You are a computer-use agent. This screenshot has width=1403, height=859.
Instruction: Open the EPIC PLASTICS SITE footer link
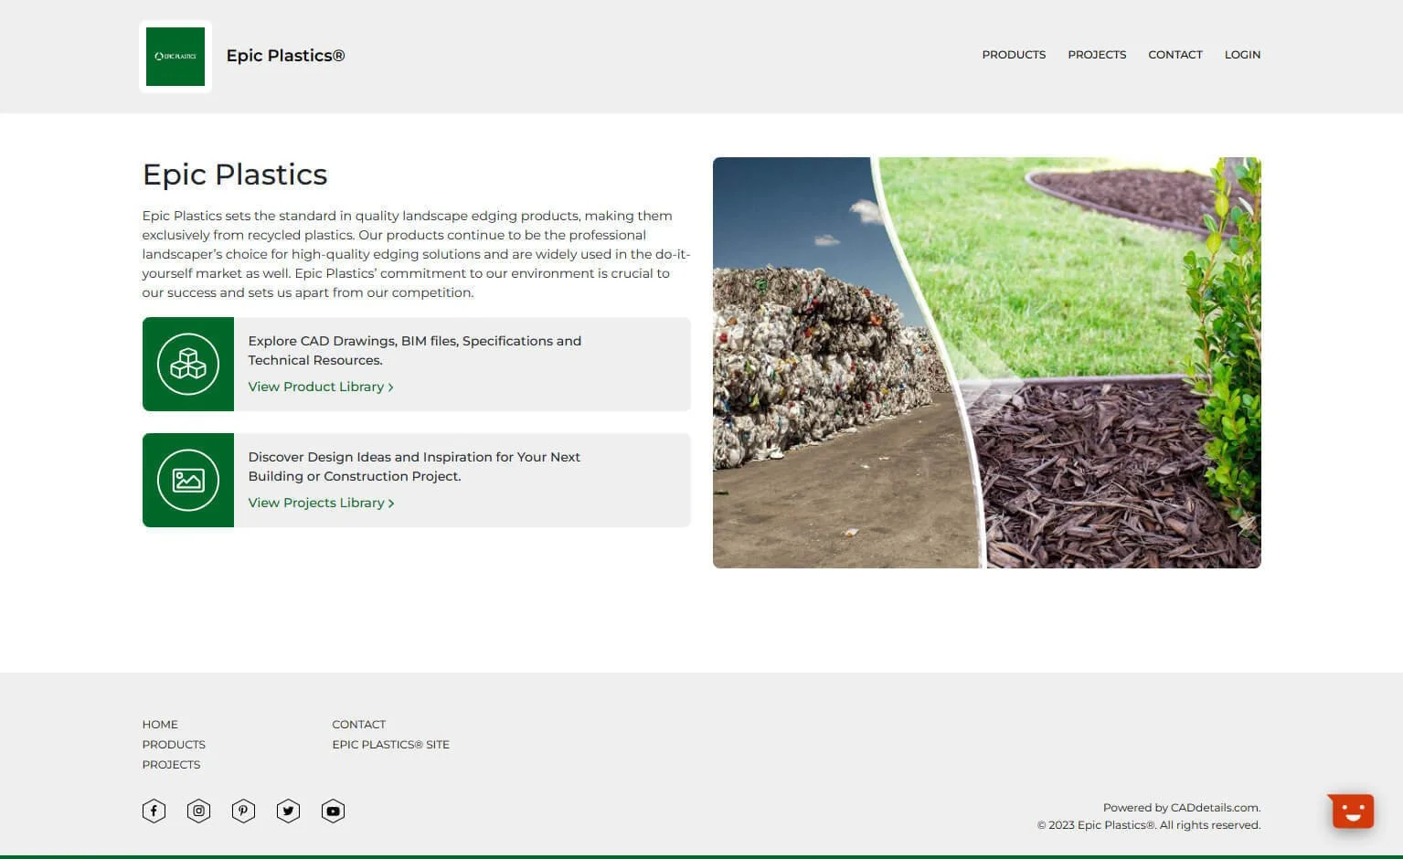pos(390,744)
